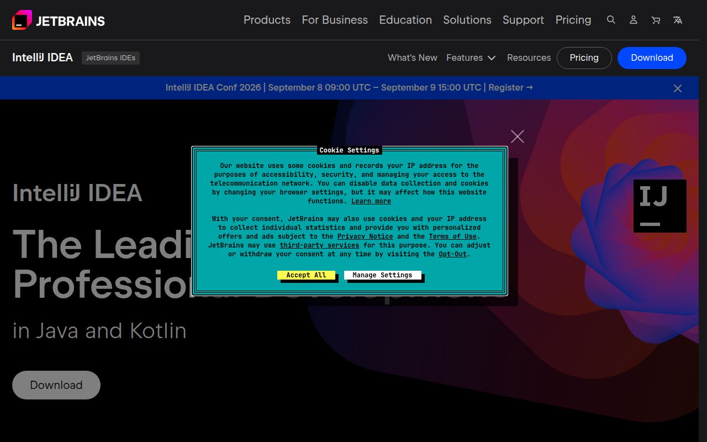Close the cookie settings overlay X
This screenshot has width=707, height=442.
click(x=518, y=136)
